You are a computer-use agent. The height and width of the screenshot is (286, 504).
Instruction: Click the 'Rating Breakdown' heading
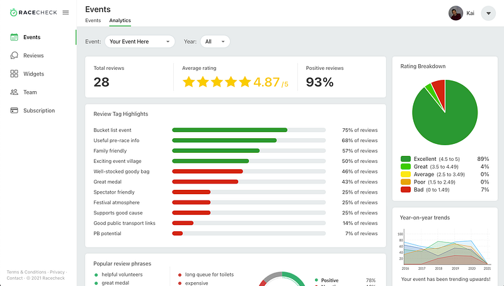coord(423,66)
